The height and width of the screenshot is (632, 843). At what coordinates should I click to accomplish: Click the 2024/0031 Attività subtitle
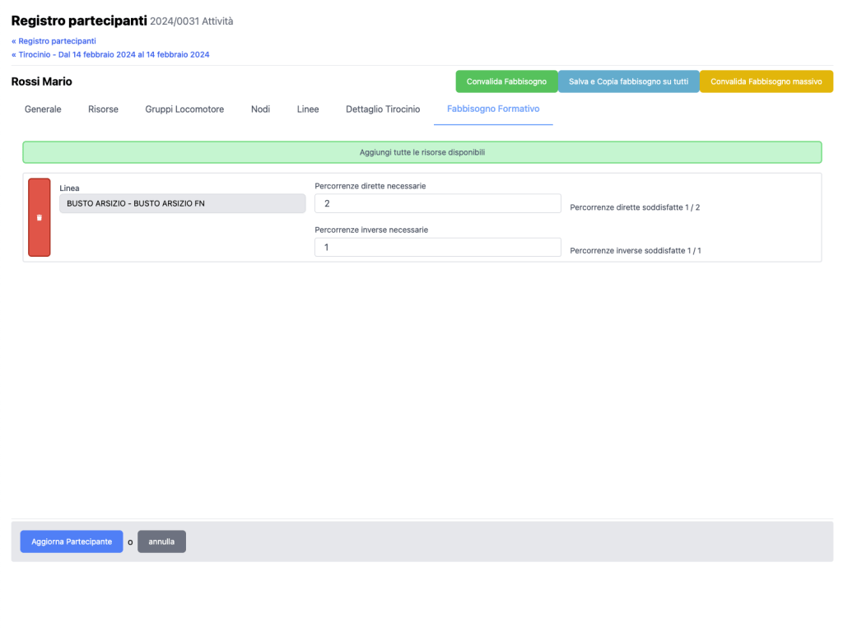191,21
